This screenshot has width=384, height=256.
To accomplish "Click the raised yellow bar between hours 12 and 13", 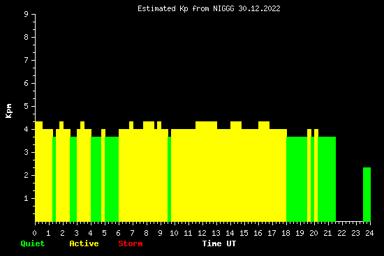I will point(206,172).
